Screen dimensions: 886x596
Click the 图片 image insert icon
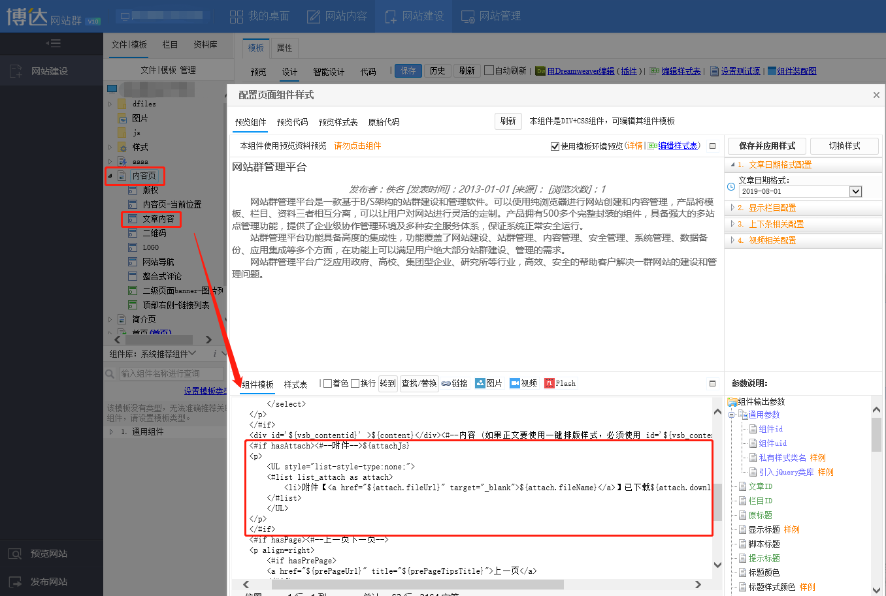click(x=480, y=383)
